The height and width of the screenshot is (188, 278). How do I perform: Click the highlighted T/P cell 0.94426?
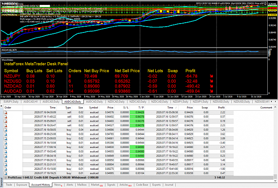click(137, 112)
